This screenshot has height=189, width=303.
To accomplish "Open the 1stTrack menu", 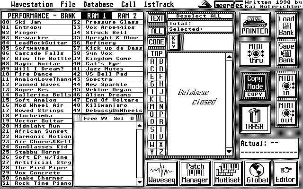I will [x=159, y=4].
